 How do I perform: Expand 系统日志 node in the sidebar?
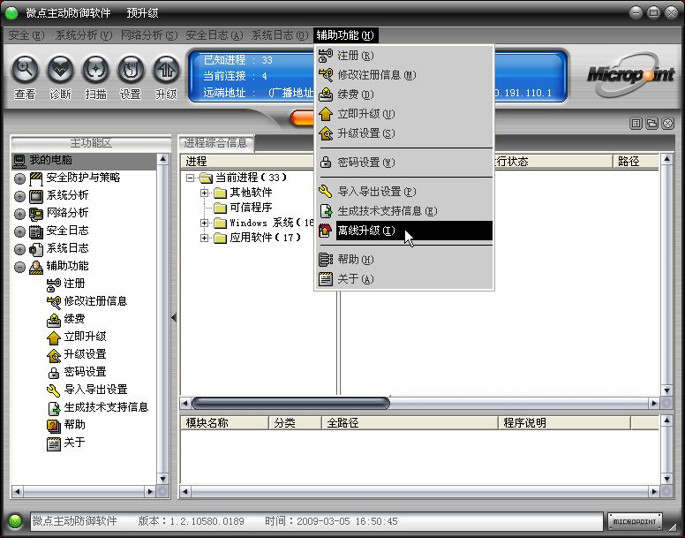tap(19, 249)
